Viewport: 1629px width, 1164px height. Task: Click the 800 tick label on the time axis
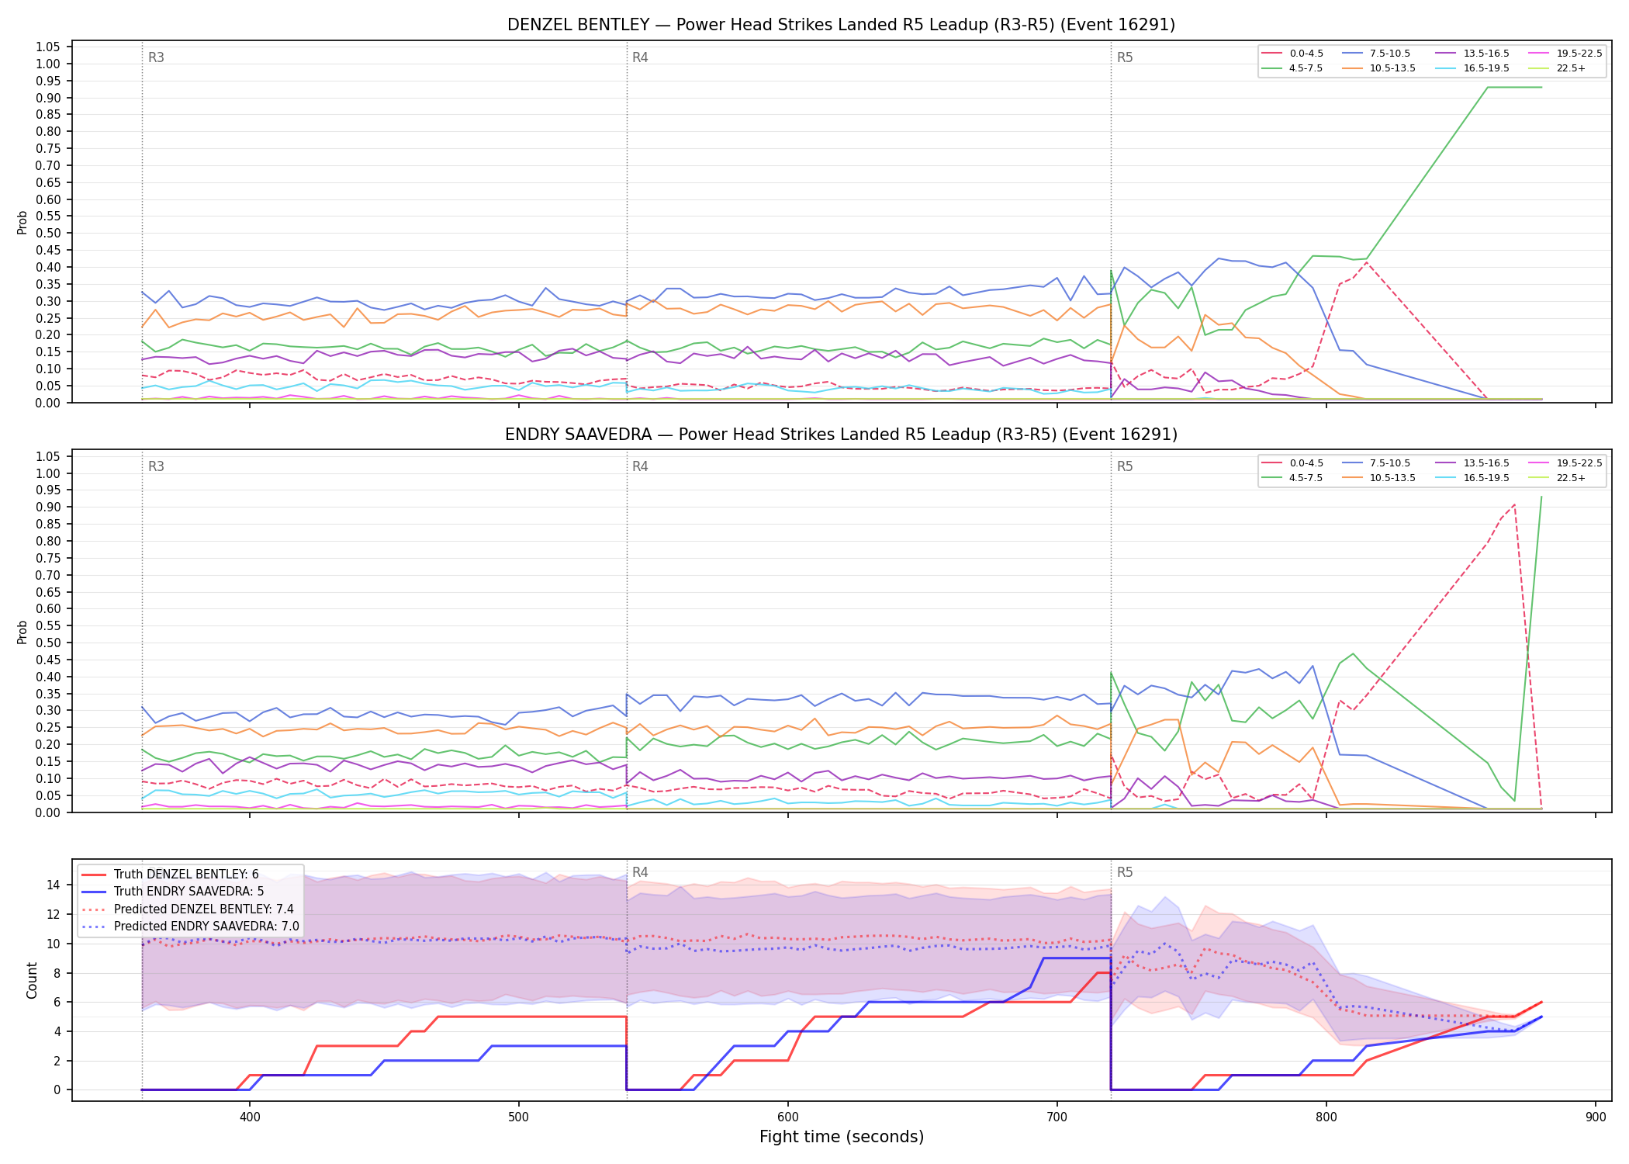tap(1326, 1117)
